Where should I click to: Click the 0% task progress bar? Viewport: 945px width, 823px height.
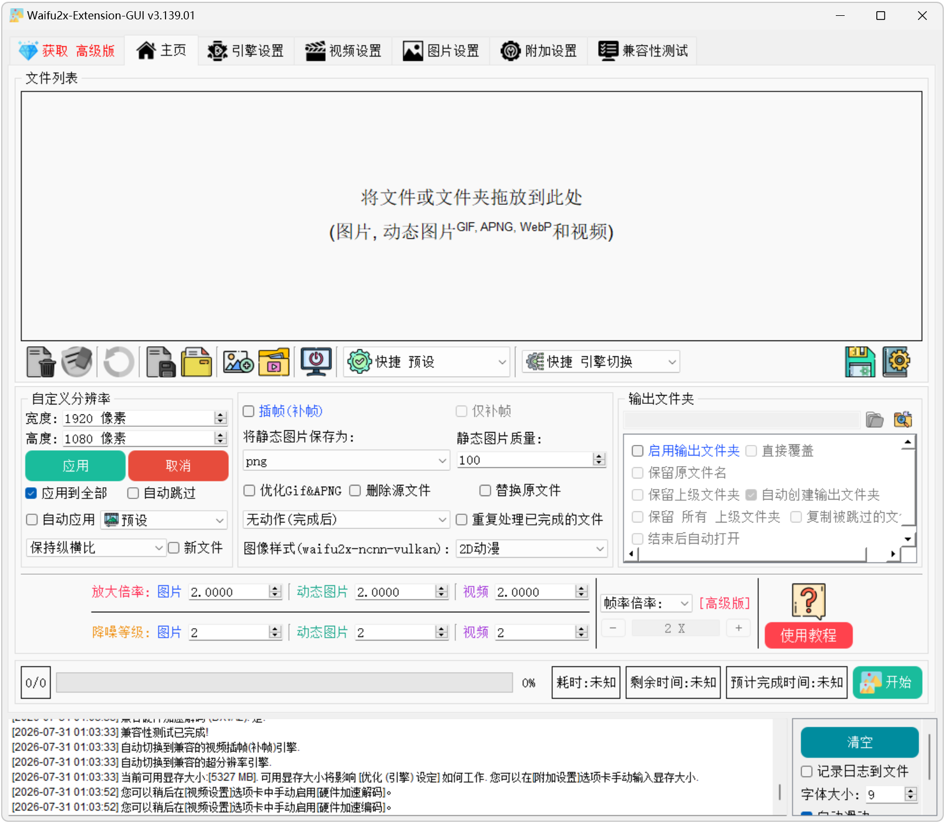[285, 683]
